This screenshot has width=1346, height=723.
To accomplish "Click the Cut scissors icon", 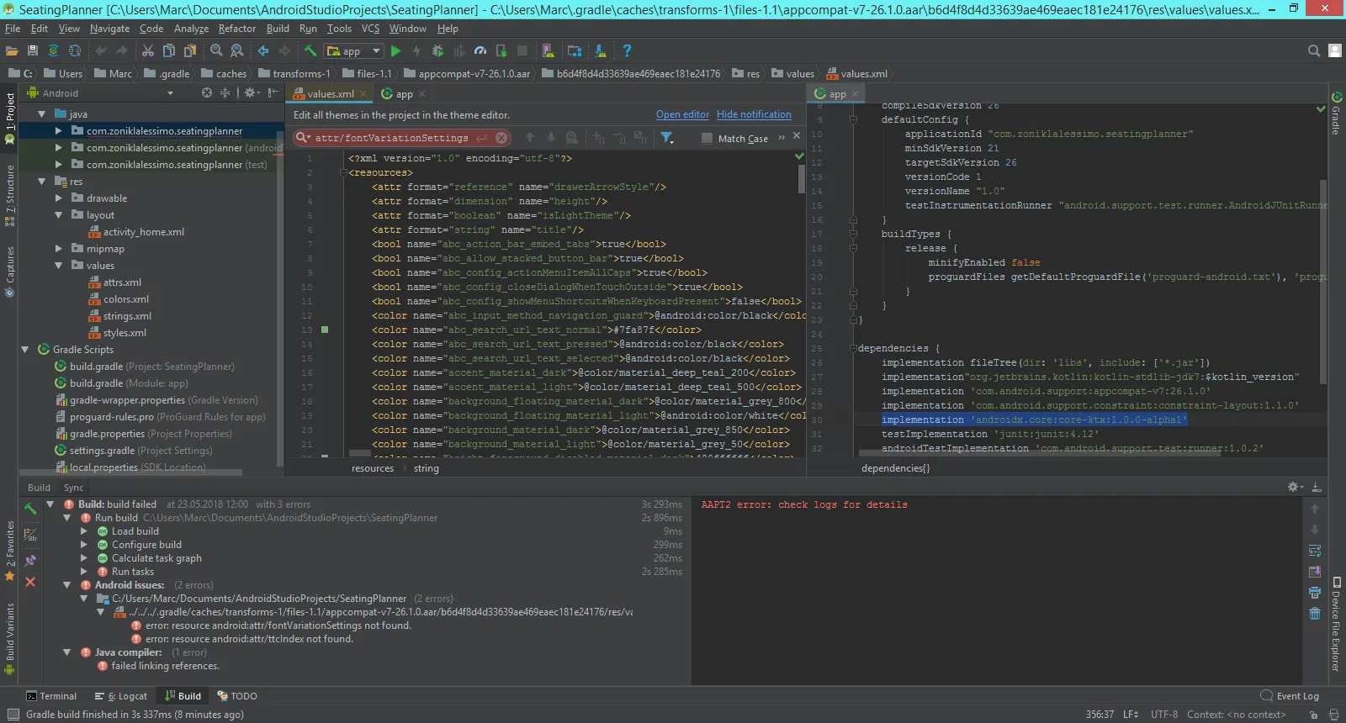I will coord(148,51).
